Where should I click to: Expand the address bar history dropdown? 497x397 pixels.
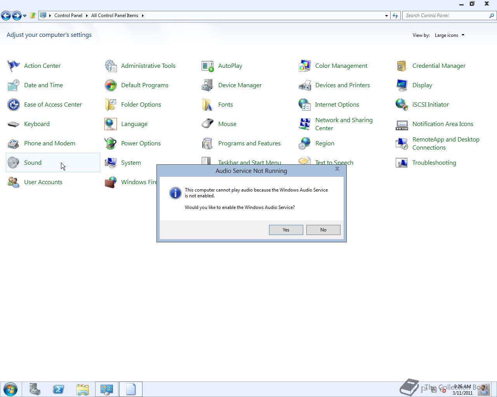coord(386,16)
